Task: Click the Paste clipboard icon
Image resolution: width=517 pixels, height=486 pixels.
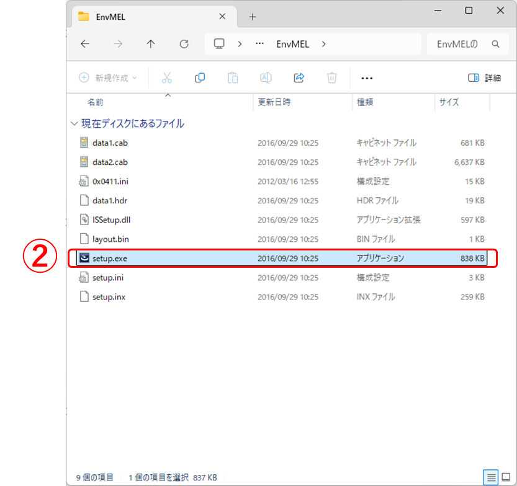Action: pyautogui.click(x=233, y=78)
